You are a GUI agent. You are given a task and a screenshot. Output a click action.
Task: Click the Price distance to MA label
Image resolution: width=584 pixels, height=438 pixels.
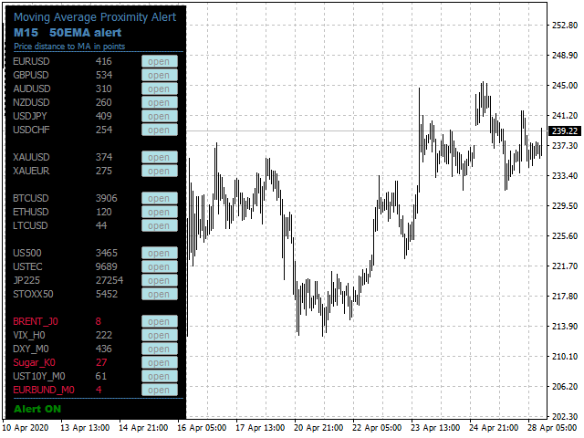coord(69,47)
